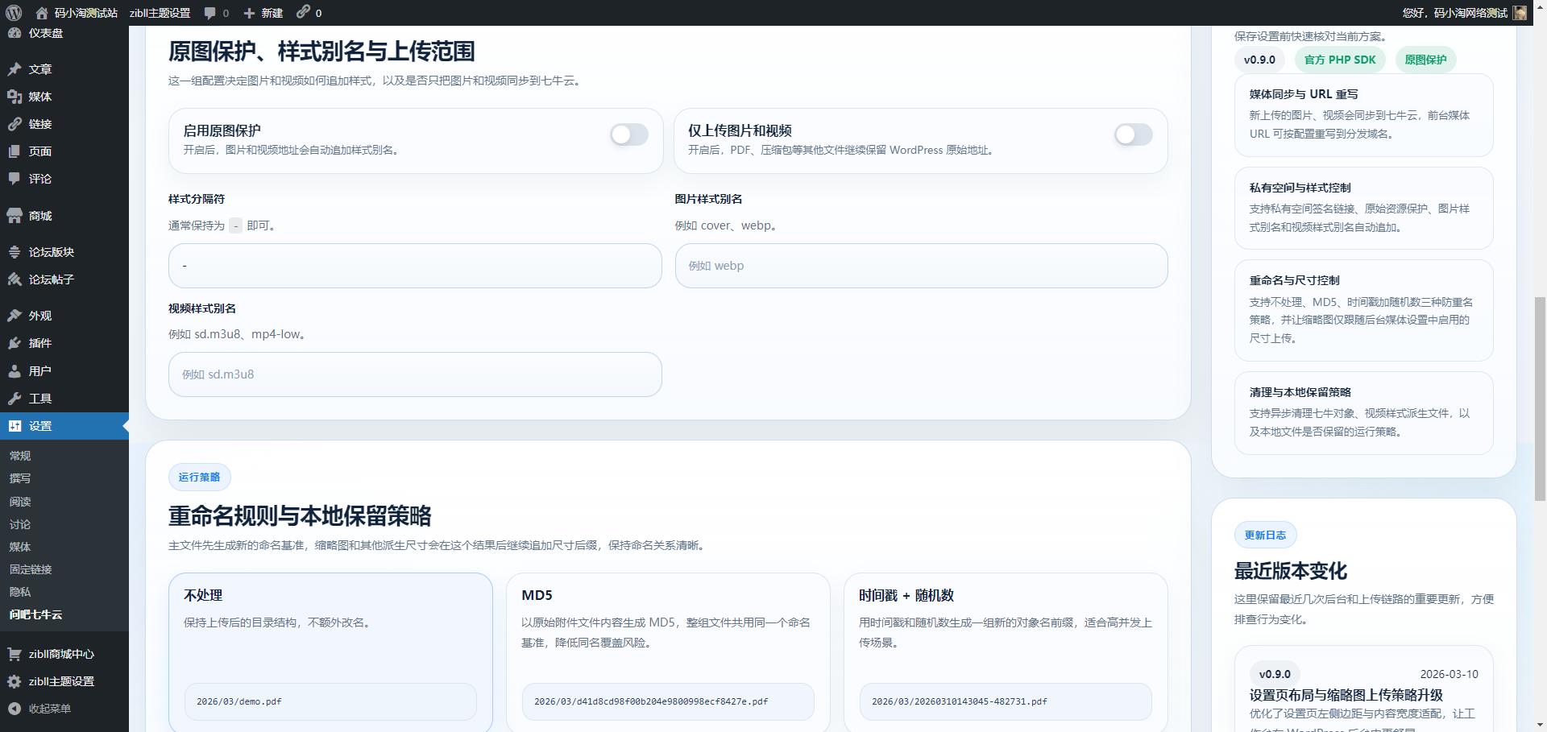1547x732 pixels.
Task: Open the 商城 sidebar icon
Action: [15, 215]
